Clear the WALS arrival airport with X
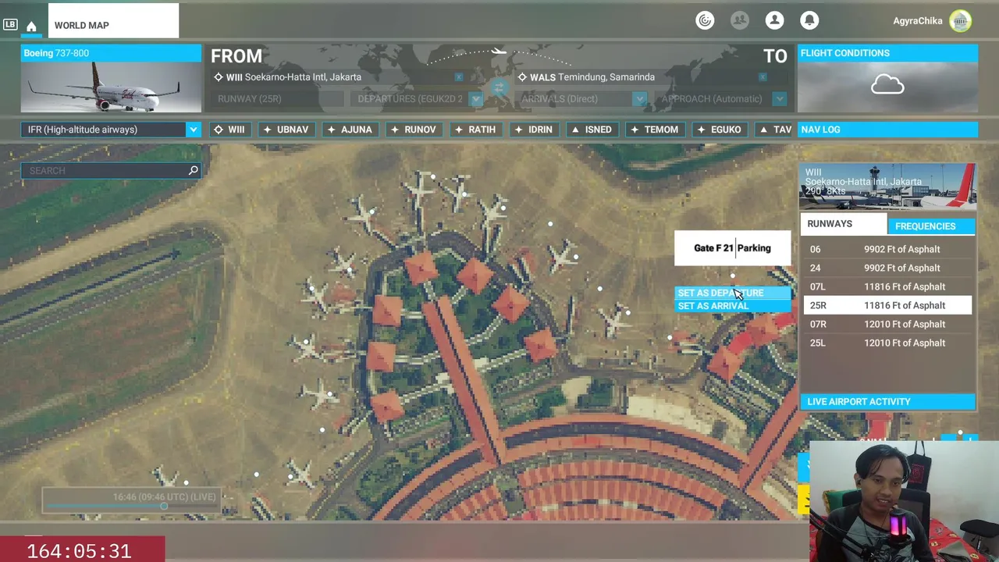 [x=763, y=76]
